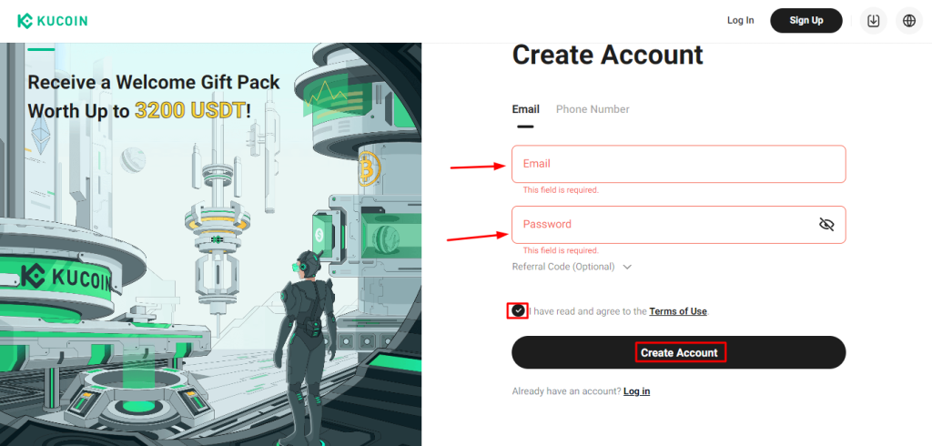Click the Create Account button
This screenshot has height=446, width=932.
(x=678, y=352)
